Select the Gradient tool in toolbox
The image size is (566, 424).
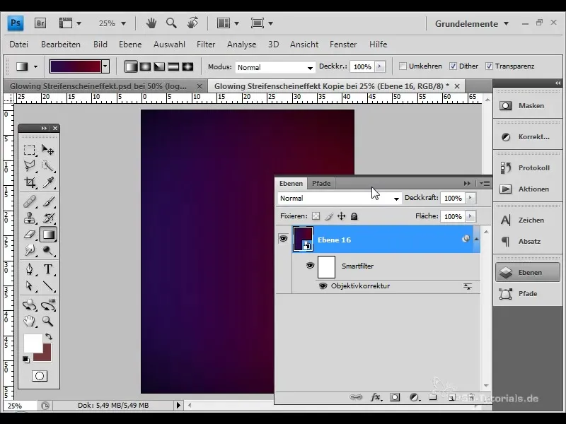48,235
